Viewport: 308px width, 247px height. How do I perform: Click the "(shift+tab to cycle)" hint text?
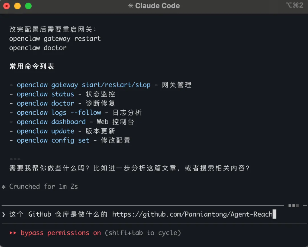click(143, 233)
